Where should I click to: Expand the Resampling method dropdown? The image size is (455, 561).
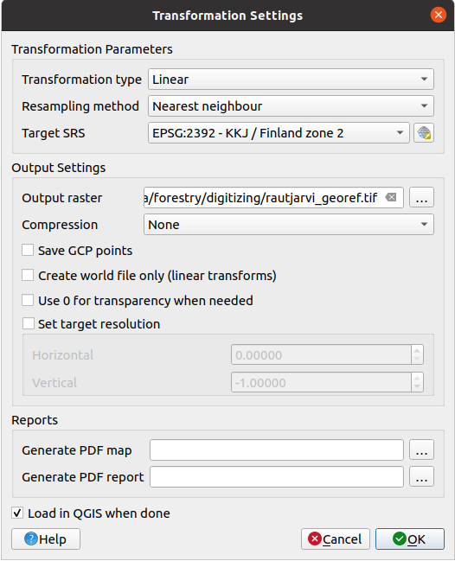[291, 106]
